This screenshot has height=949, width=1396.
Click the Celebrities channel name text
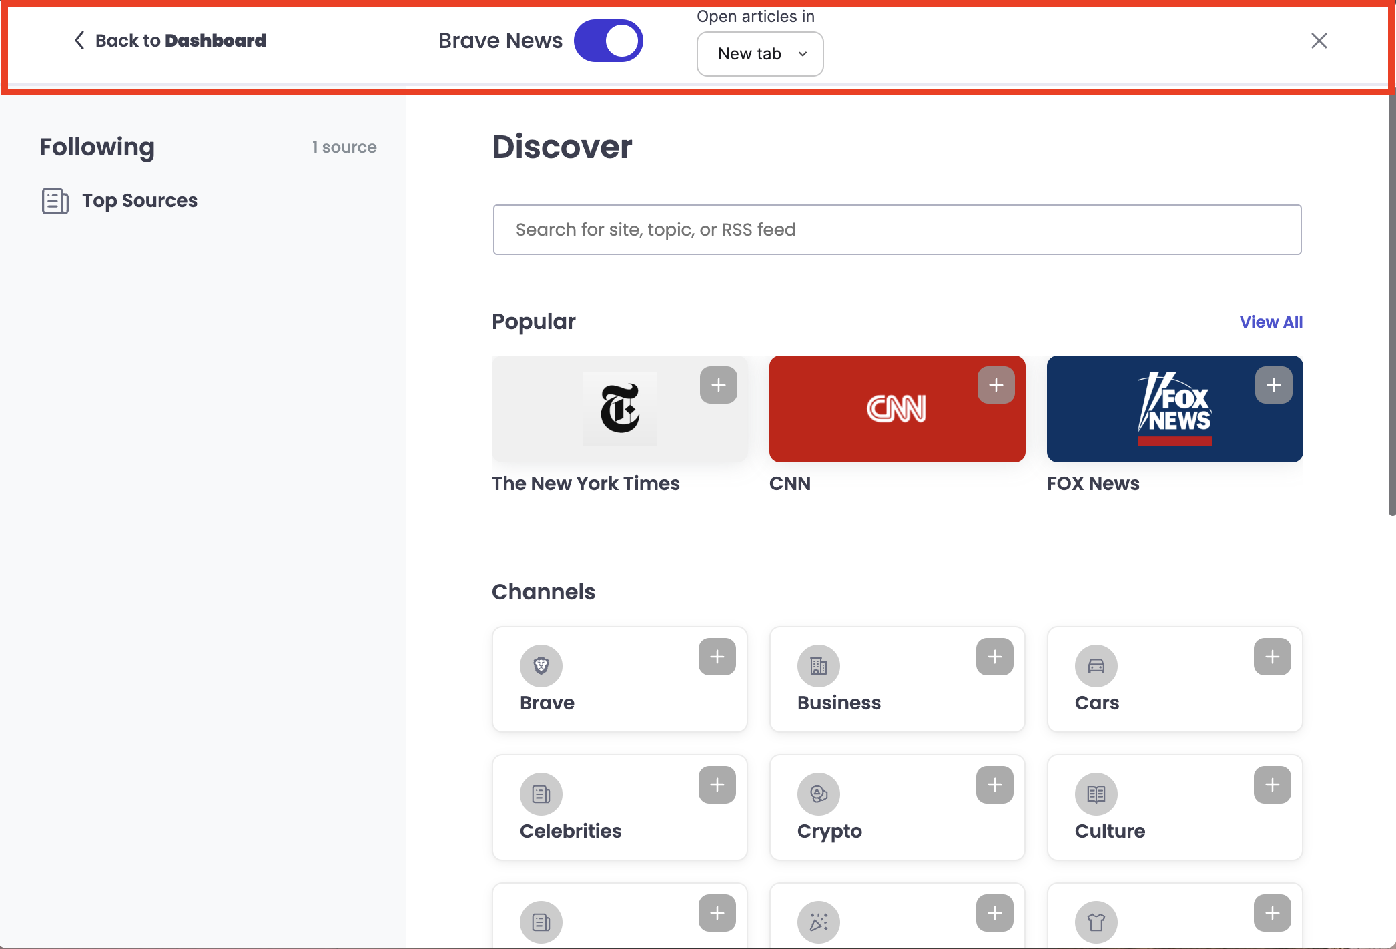571,831
